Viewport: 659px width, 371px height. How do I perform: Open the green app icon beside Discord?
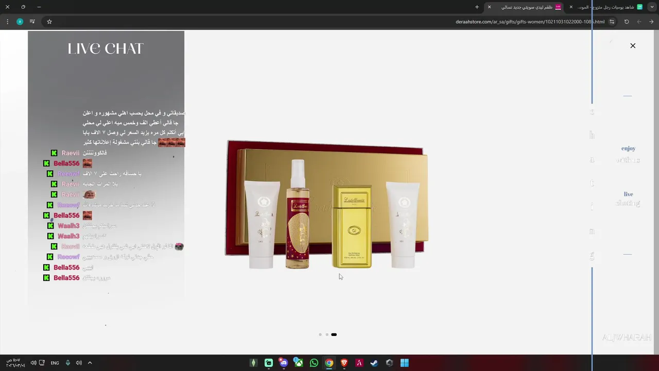tap(269, 363)
